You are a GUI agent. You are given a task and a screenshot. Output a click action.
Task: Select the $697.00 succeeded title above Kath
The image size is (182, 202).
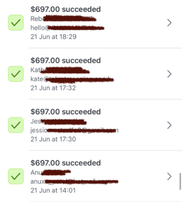(66, 61)
